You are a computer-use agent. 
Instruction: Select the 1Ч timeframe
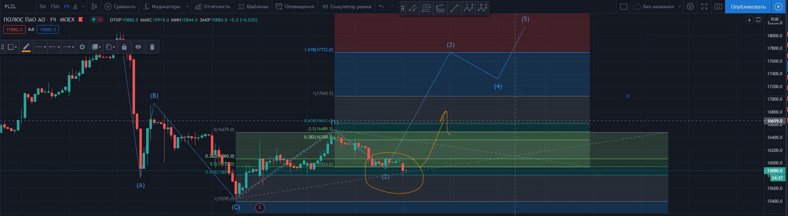pyautogui.click(x=66, y=6)
